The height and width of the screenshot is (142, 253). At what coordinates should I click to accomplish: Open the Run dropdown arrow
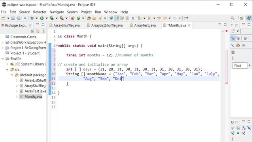coord(47,19)
